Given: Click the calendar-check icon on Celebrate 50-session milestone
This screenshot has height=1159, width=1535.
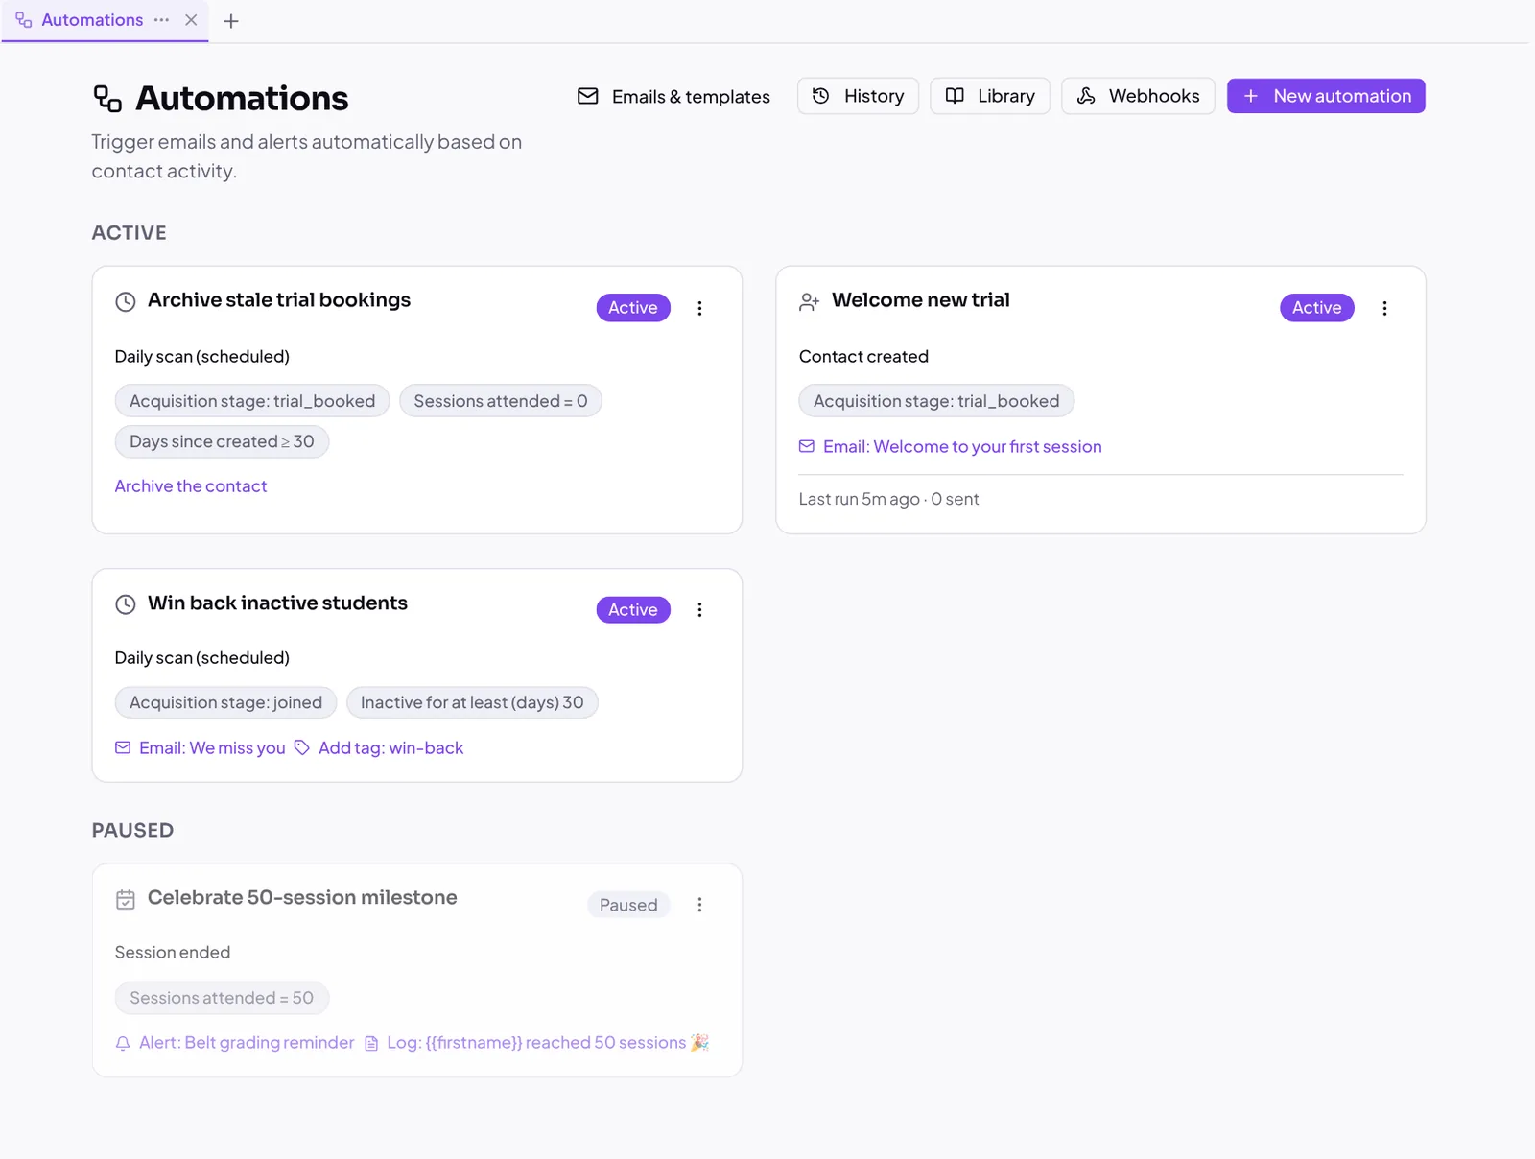Looking at the screenshot, I should click(126, 899).
